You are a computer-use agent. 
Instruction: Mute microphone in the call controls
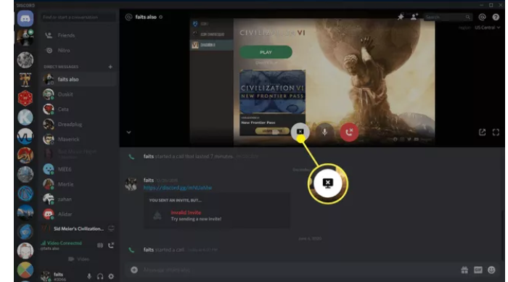(x=324, y=132)
